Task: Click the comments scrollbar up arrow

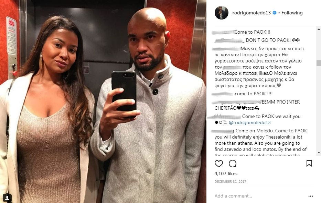Action: (319, 29)
